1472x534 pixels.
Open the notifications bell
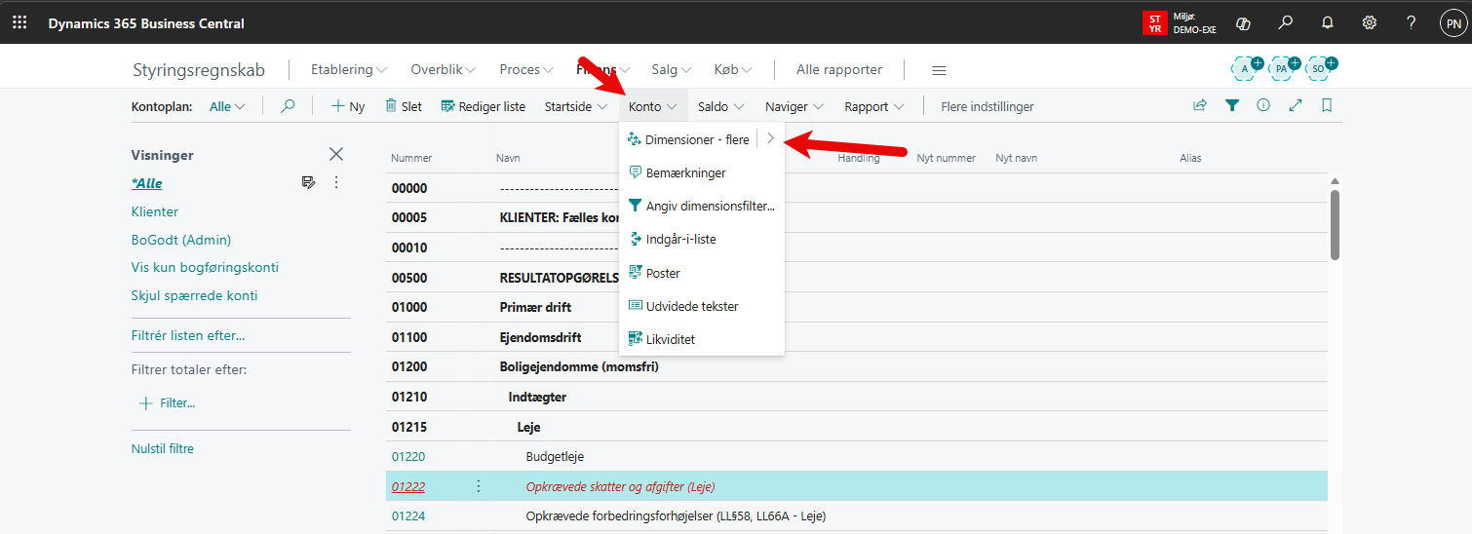coord(1327,23)
